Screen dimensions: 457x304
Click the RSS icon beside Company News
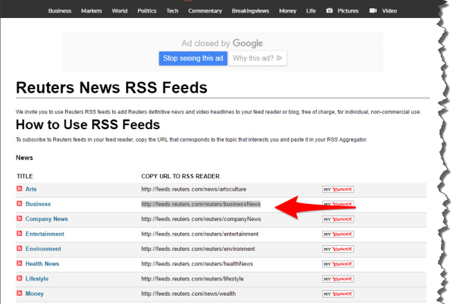[19, 218]
